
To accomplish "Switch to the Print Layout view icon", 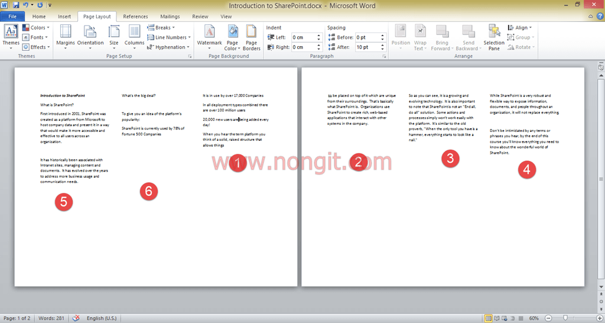I will [x=488, y=318].
